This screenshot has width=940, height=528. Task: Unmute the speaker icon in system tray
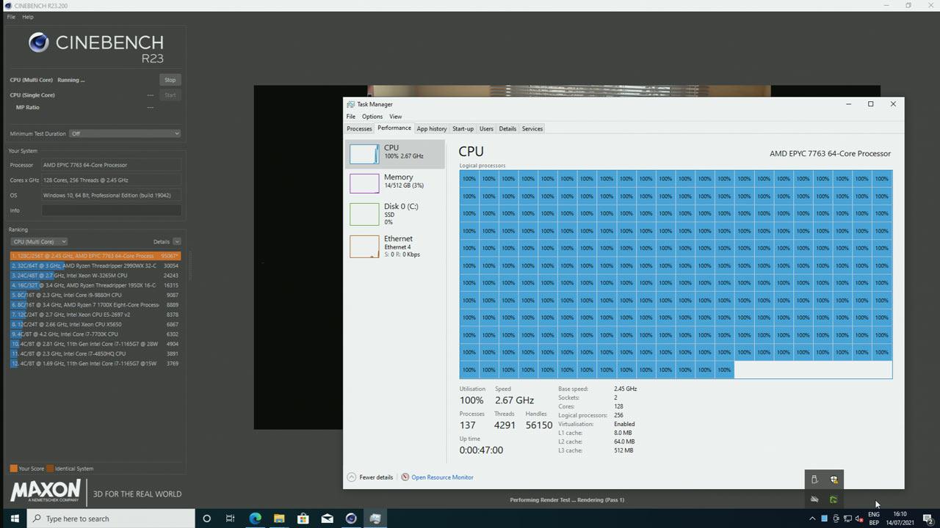[814, 499]
